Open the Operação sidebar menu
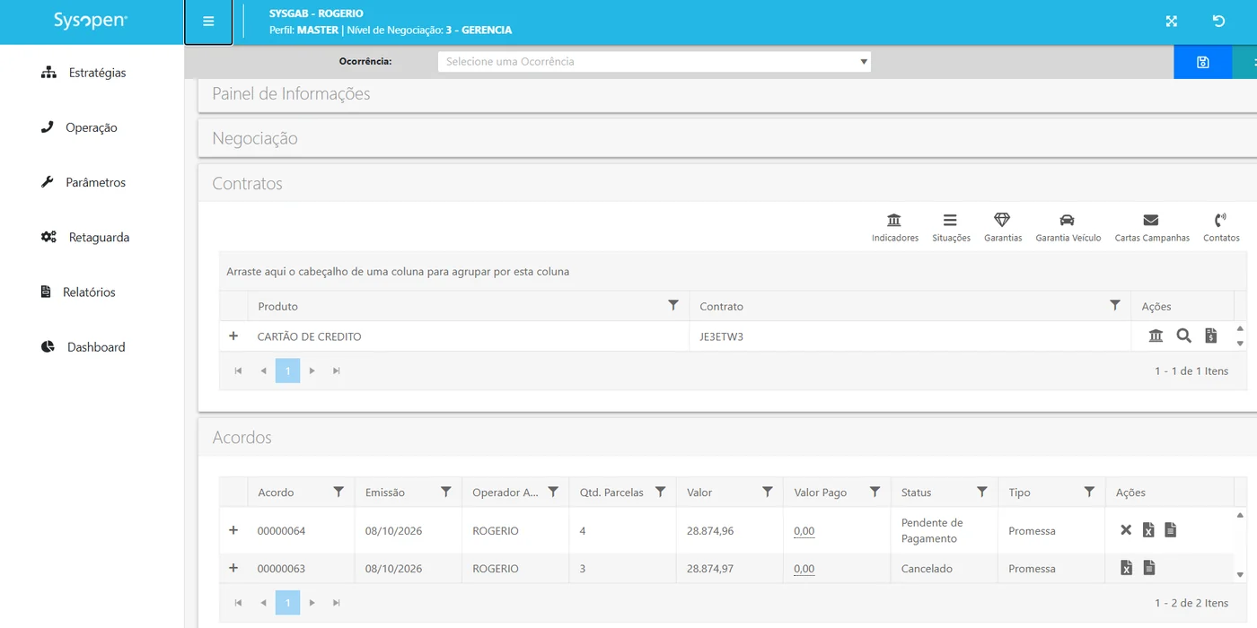This screenshot has width=1257, height=628. [x=79, y=127]
